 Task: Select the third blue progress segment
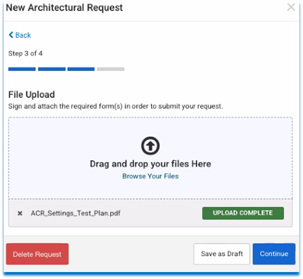(81, 69)
